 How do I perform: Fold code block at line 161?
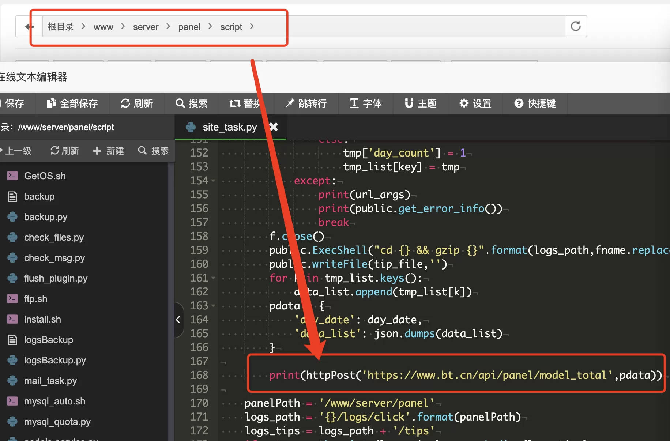point(213,278)
